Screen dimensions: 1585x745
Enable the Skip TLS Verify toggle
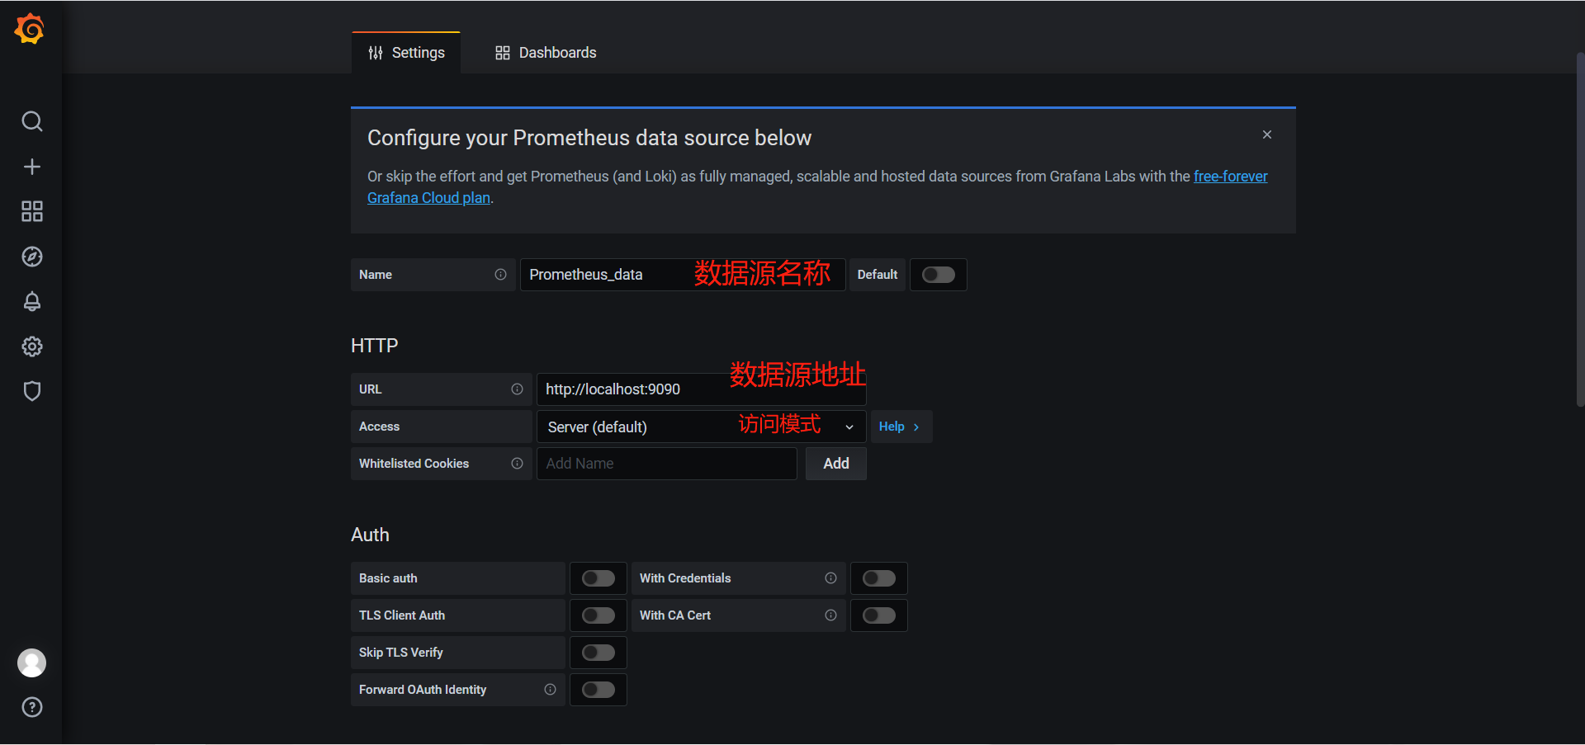598,653
